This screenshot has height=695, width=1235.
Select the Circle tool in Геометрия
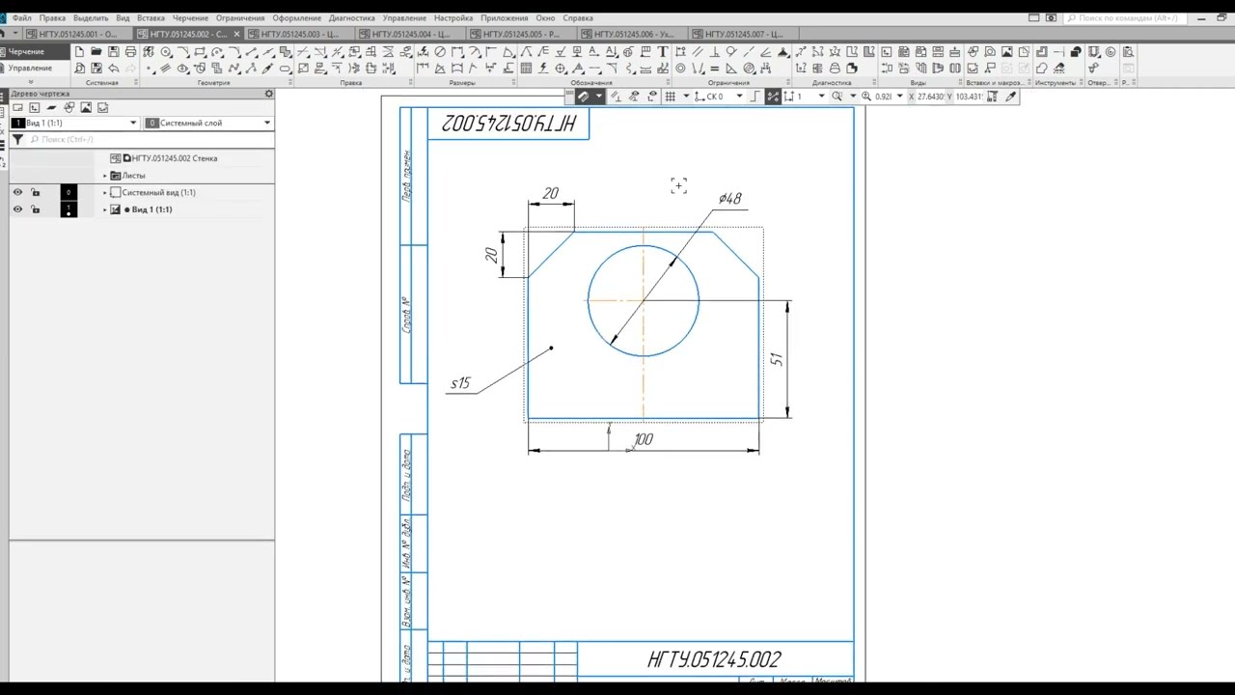tap(166, 52)
